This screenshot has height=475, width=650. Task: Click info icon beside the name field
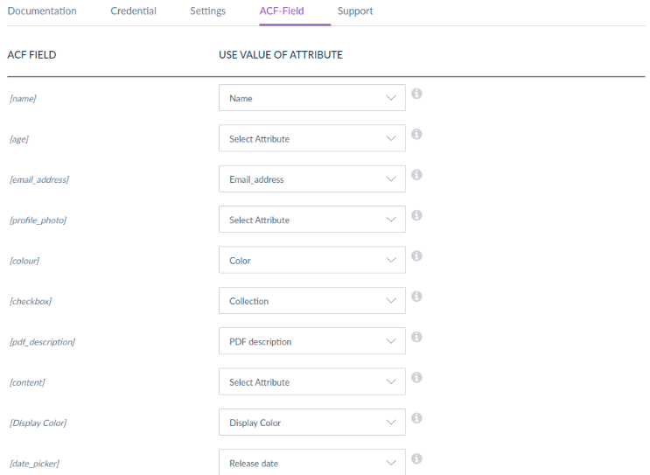(417, 94)
